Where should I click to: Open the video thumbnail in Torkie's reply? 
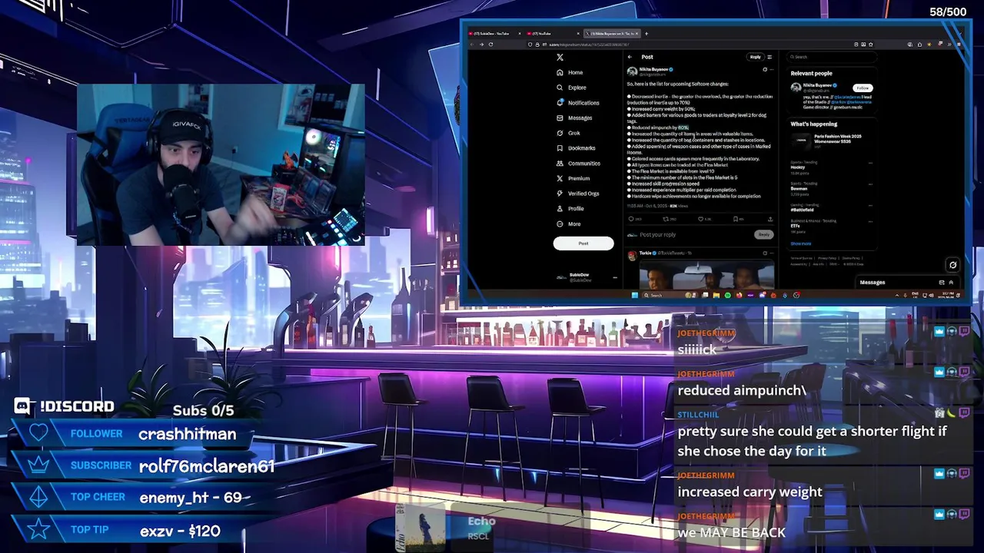706,275
